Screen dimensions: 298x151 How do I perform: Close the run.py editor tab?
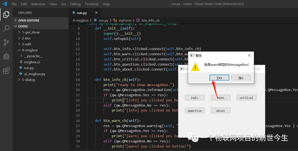(x=96, y=12)
